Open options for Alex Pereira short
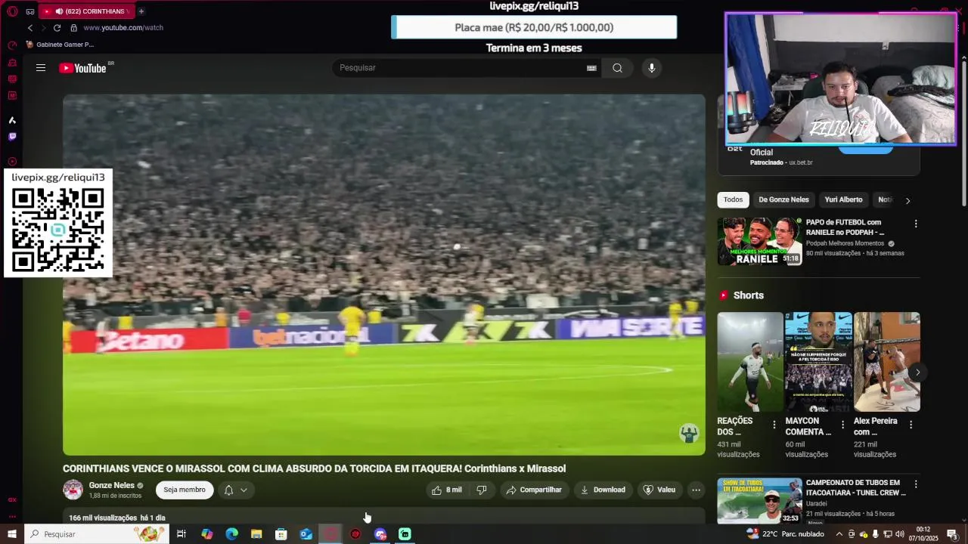The width and height of the screenshot is (968, 544). (911, 425)
